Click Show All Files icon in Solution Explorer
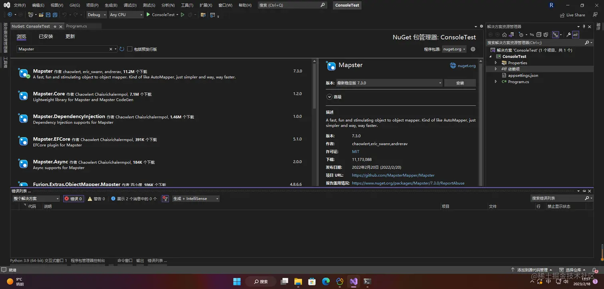The image size is (604, 289). point(546,35)
